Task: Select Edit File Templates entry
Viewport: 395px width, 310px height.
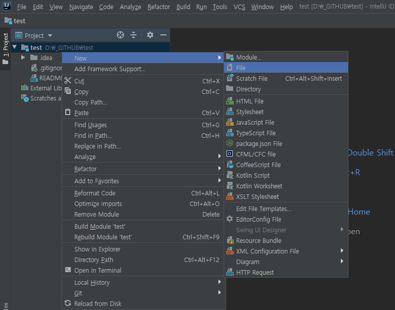Action: click(x=286, y=209)
